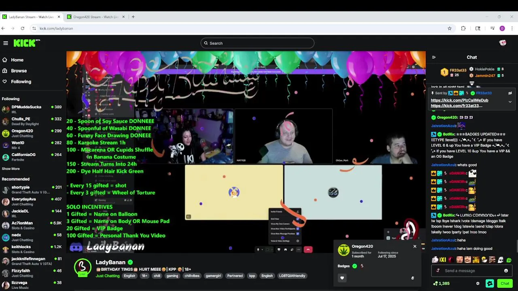518x291 pixels.
Task: Click the gaming tag
Action: 172,276
